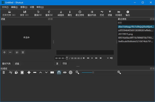The height and width of the screenshot is (102, 155).
Task: Paste clip in timeline toolbar
Action: (x=22, y=72)
